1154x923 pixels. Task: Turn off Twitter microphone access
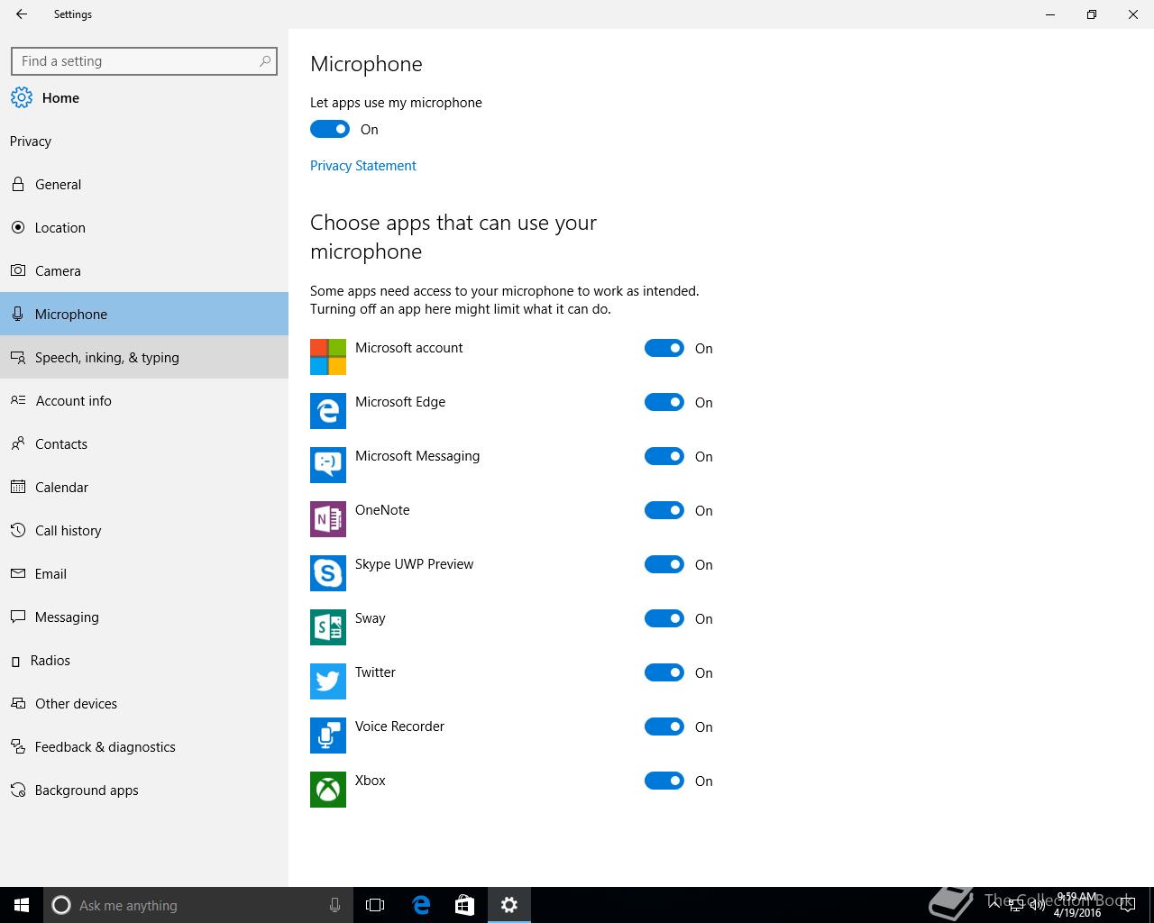(x=664, y=672)
